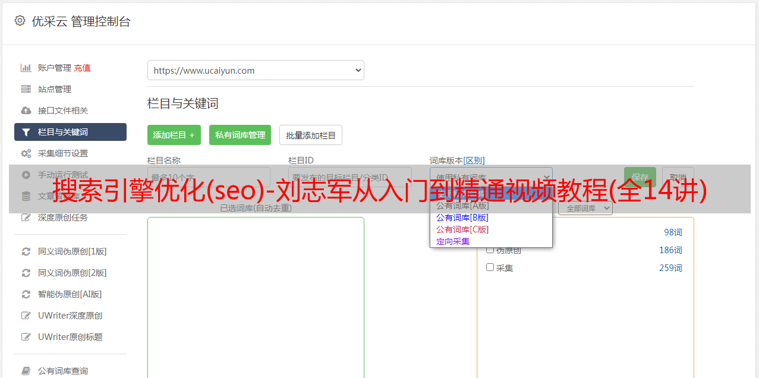Open 站点管理 via its server icon

pyautogui.click(x=26, y=89)
